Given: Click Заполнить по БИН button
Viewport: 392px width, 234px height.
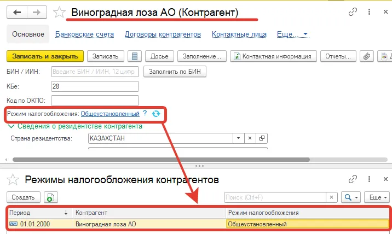Looking at the screenshot, I should [175, 72].
